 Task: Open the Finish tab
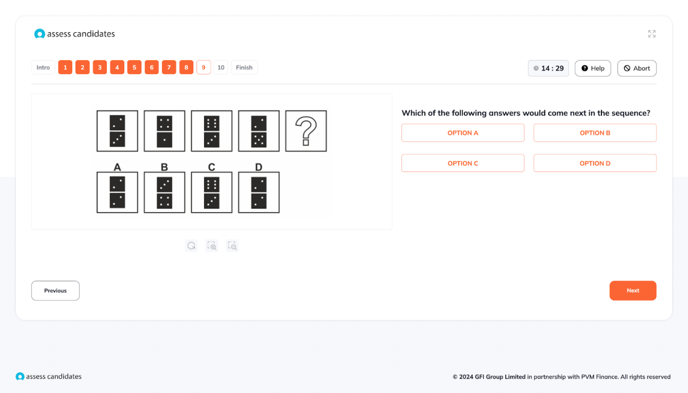tap(244, 67)
